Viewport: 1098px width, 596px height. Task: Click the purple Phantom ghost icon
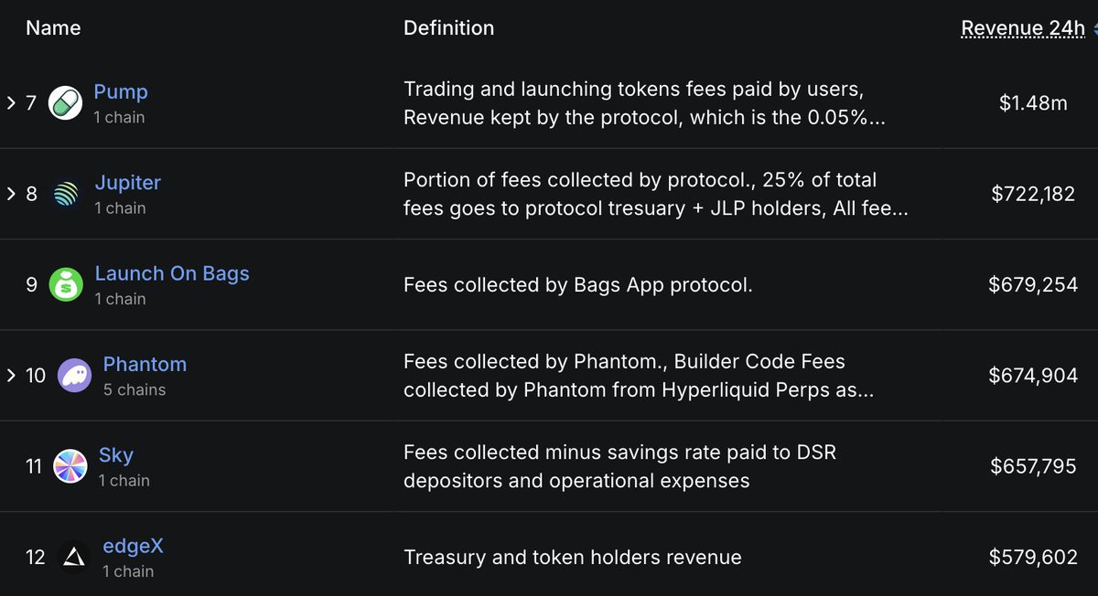pos(74,376)
